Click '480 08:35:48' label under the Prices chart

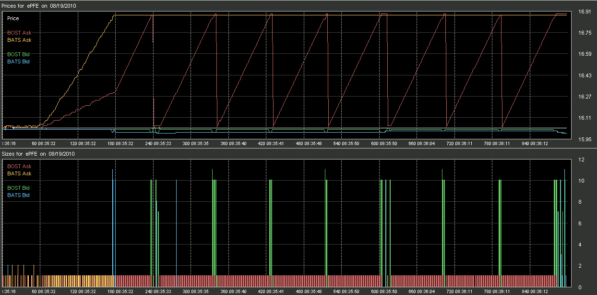(309, 143)
